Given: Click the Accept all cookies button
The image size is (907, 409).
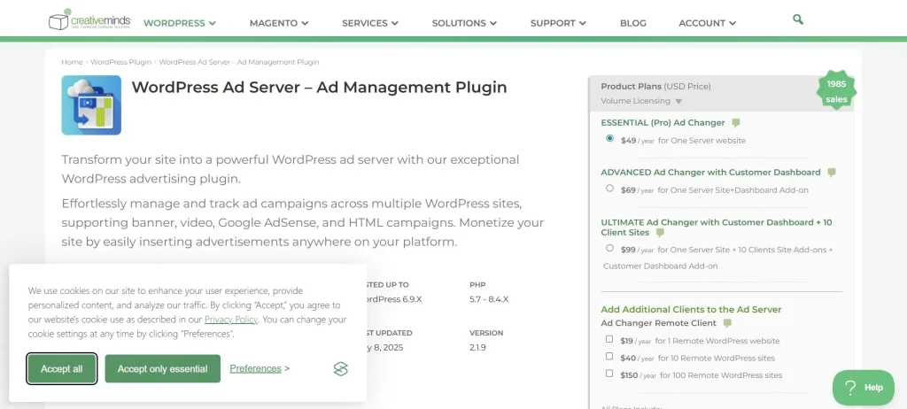Looking at the screenshot, I should (x=61, y=369).
